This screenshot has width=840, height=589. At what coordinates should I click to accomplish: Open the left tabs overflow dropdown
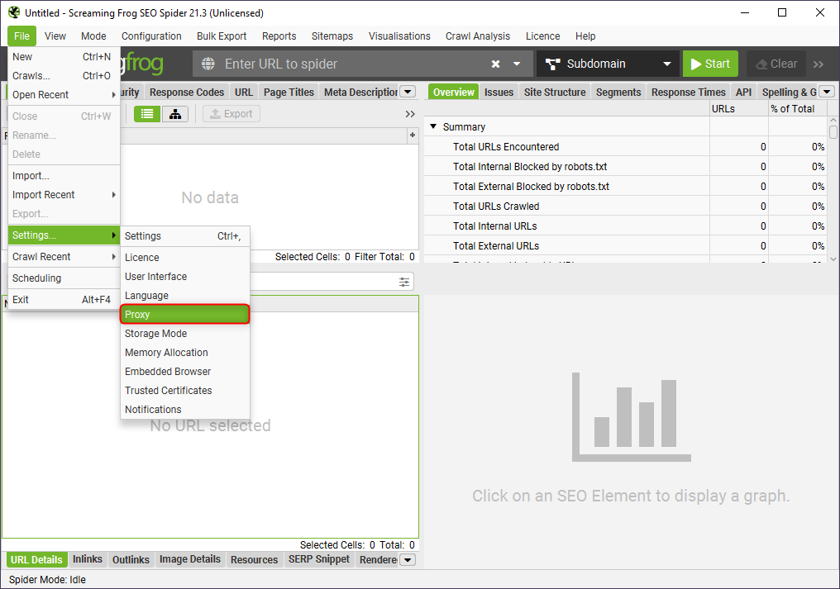[x=408, y=92]
